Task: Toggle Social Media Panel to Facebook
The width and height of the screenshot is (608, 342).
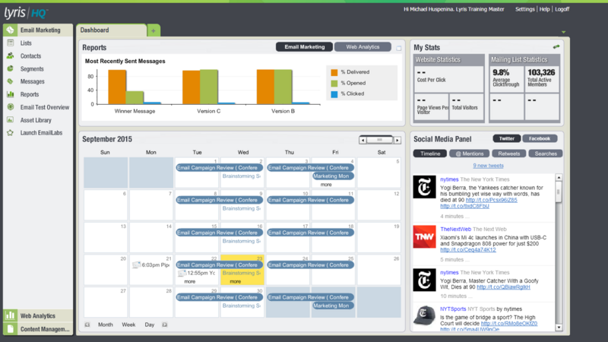Action: (540, 139)
